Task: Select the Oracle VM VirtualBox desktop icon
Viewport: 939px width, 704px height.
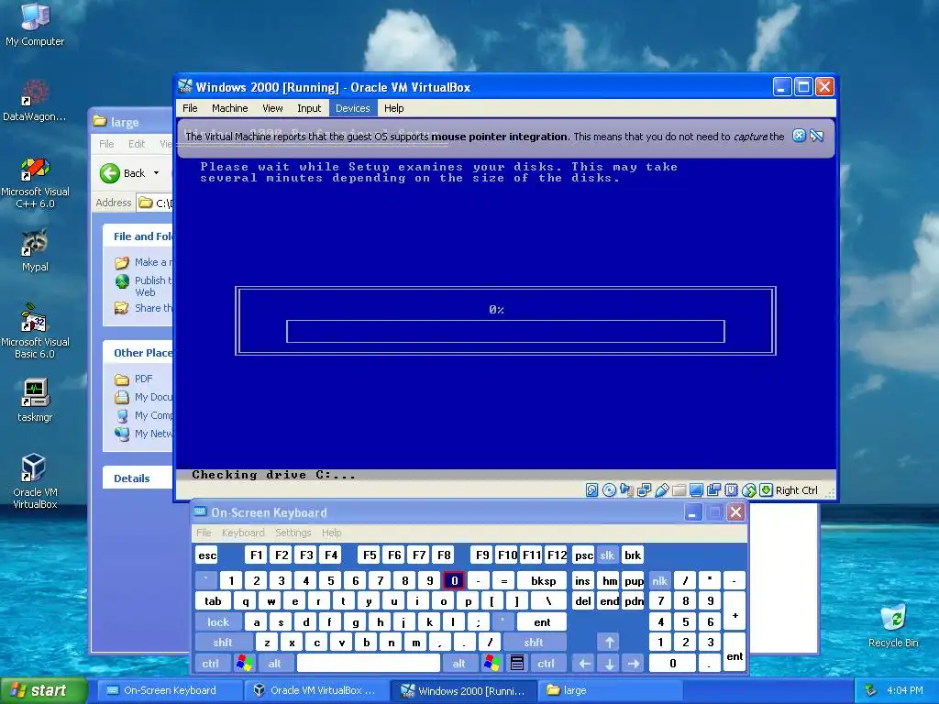Action: coord(35,481)
